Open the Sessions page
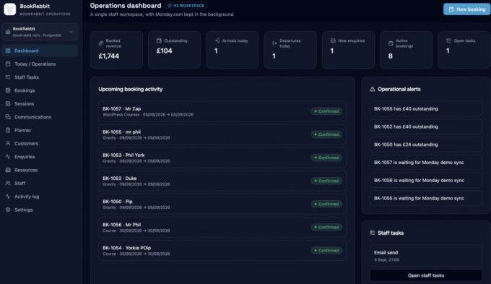Screen dimensions: 491x284 click(x=40, y=104)
